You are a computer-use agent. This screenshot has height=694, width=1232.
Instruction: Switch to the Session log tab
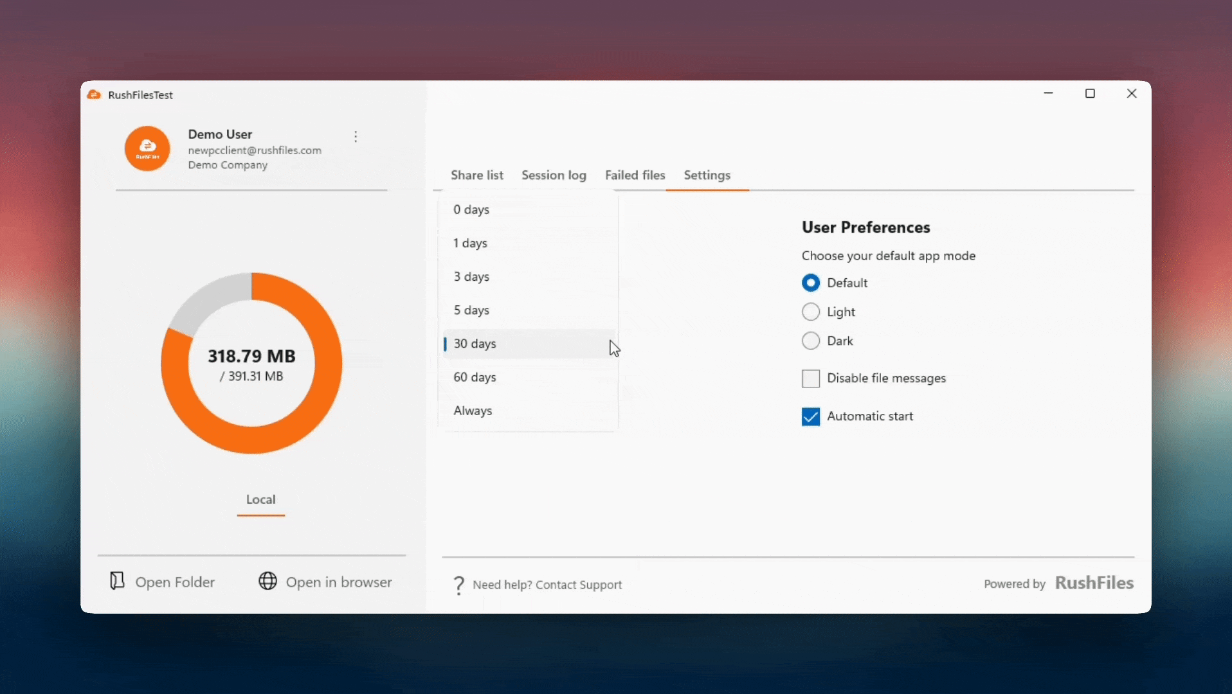(x=554, y=175)
